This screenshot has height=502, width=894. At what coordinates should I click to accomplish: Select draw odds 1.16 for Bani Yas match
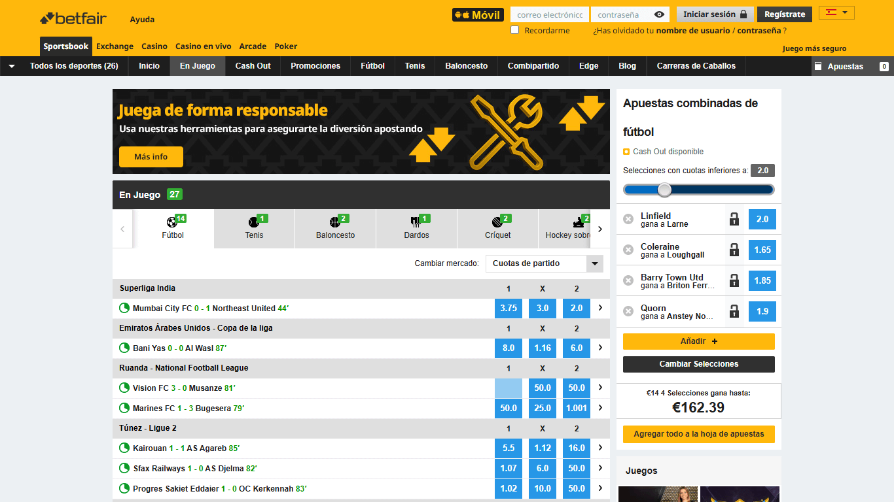click(543, 348)
